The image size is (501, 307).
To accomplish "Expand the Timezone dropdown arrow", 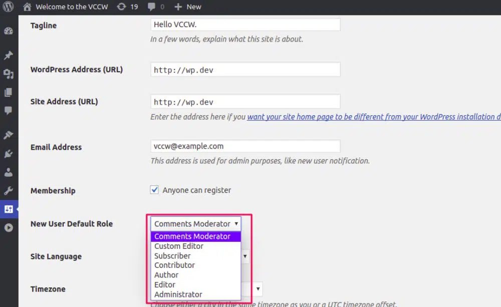I will (x=258, y=289).
